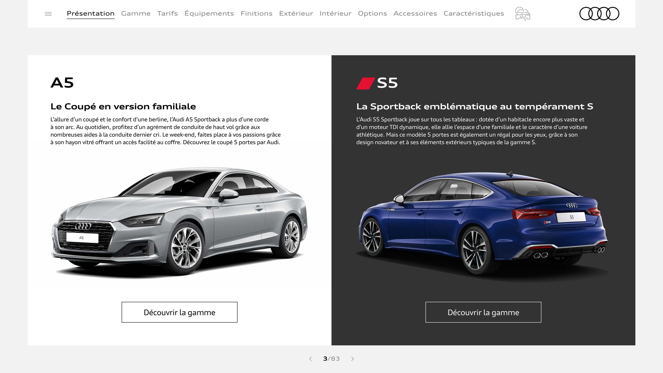The height and width of the screenshot is (373, 663).
Task: Click the S5 model title
Action: pyautogui.click(x=387, y=83)
